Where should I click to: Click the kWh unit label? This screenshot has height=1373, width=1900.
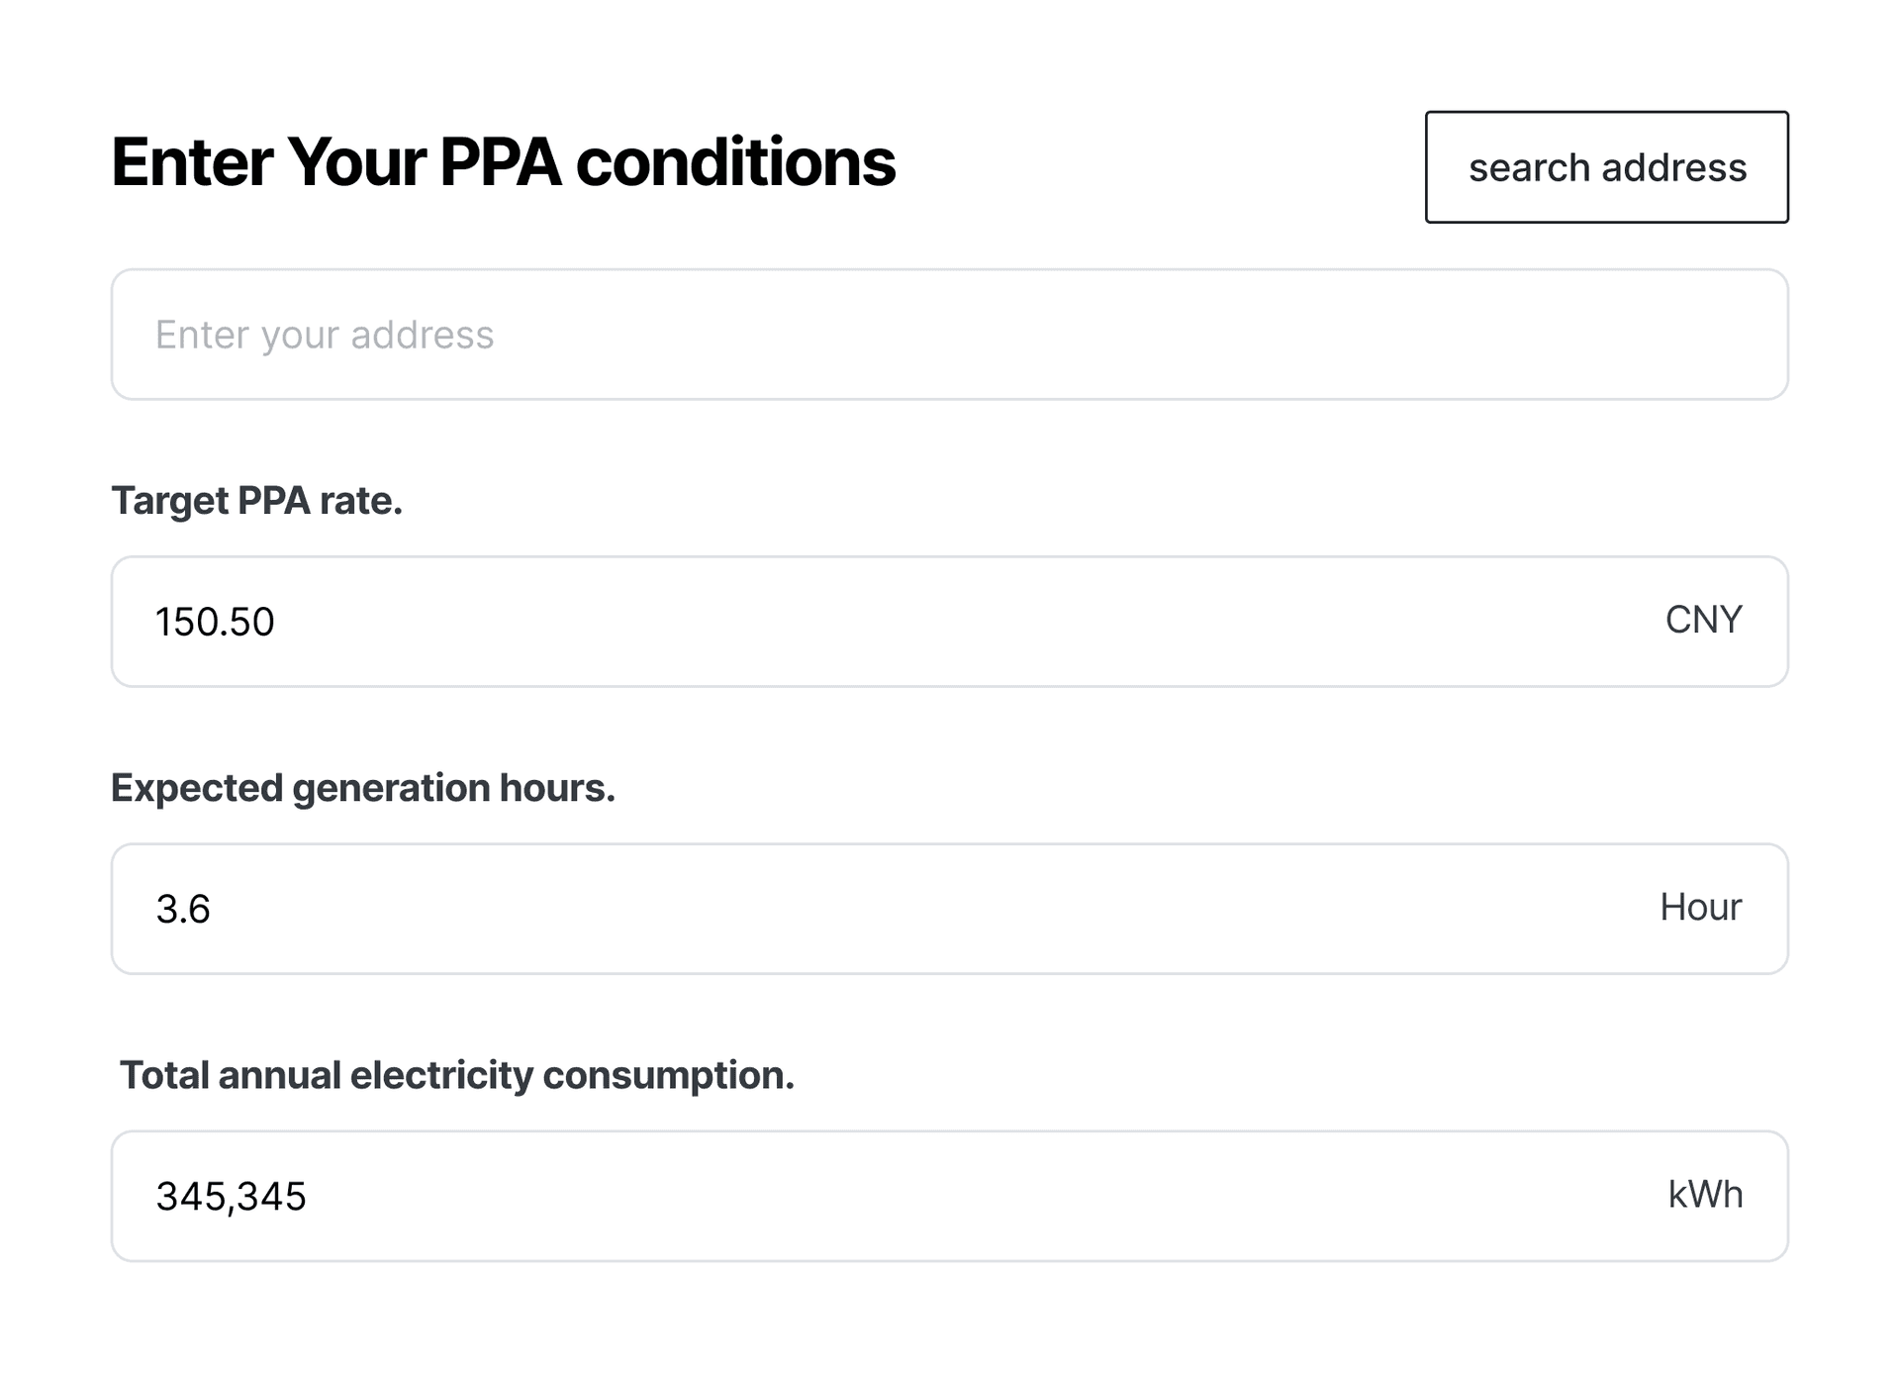[x=1705, y=1195]
